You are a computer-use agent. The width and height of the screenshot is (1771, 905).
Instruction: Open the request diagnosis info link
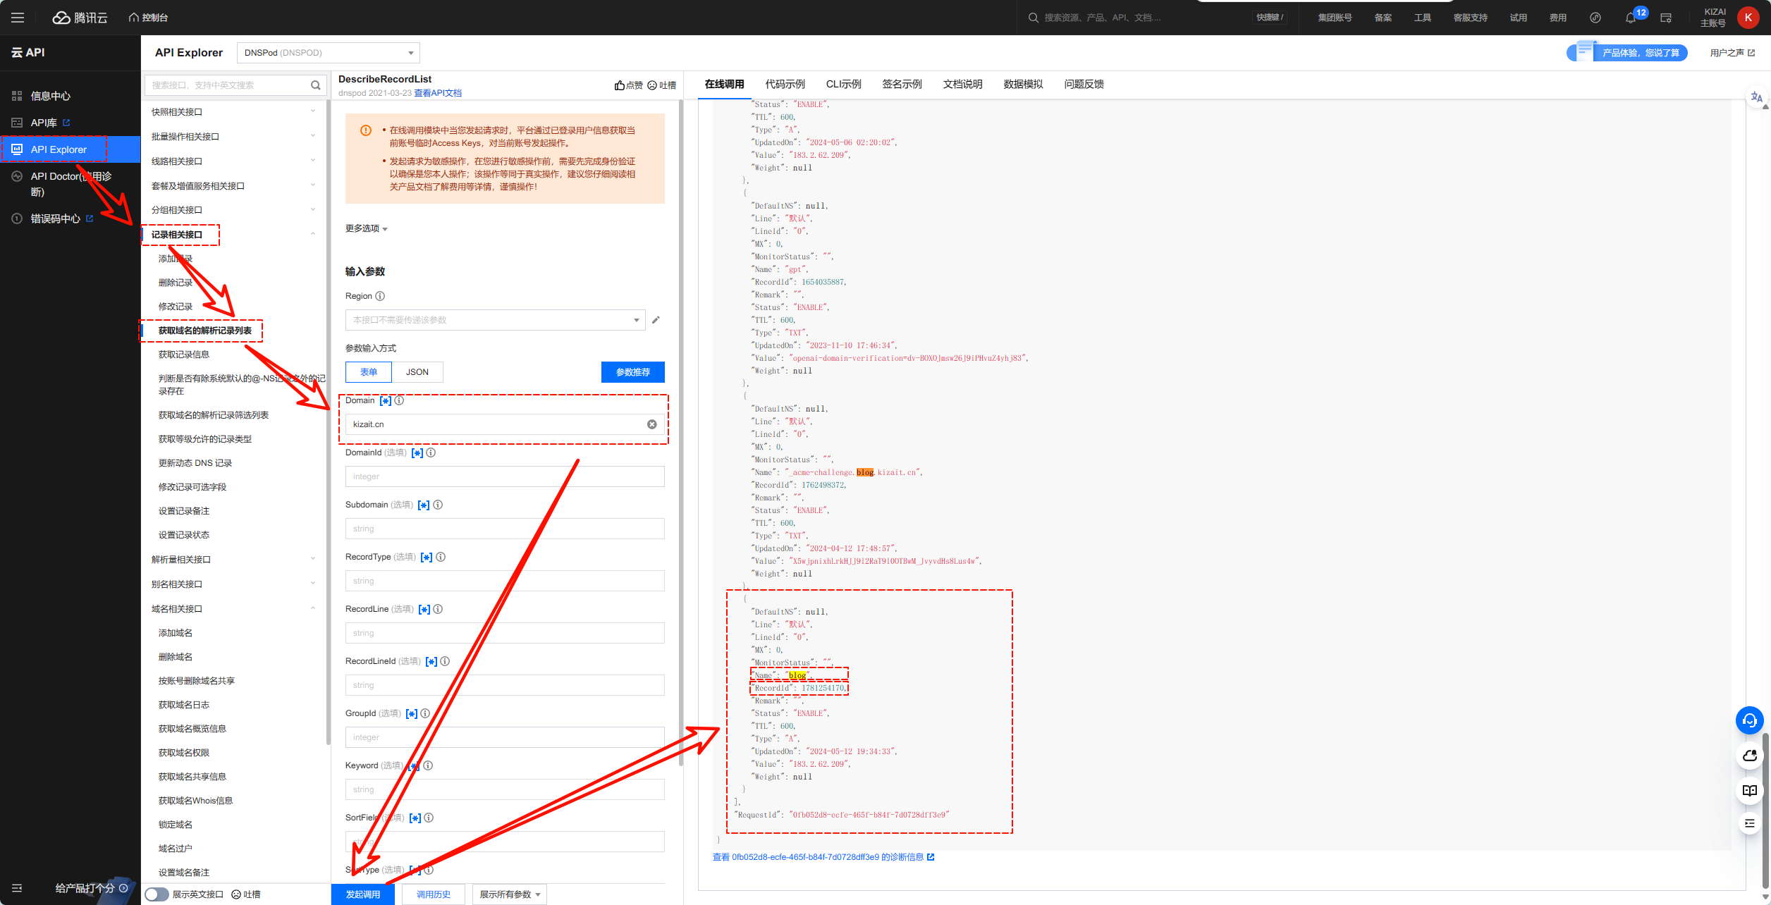pos(823,857)
